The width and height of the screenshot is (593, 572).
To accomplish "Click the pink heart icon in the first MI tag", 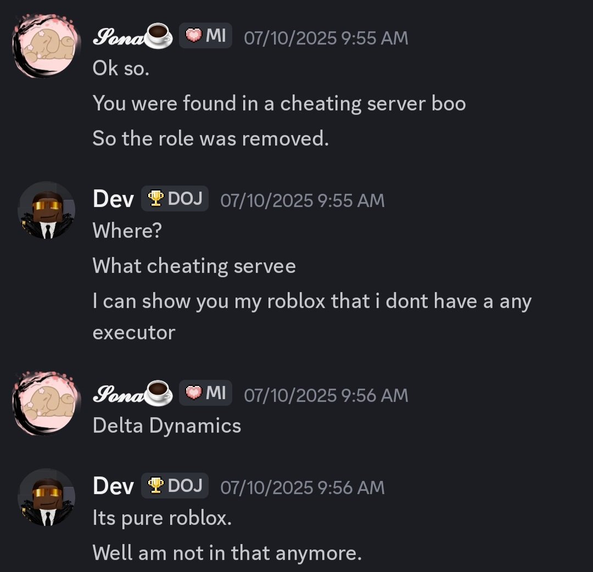I will tap(194, 37).
